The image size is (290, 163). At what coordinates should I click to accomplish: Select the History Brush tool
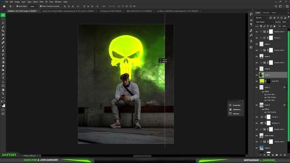coord(3,54)
